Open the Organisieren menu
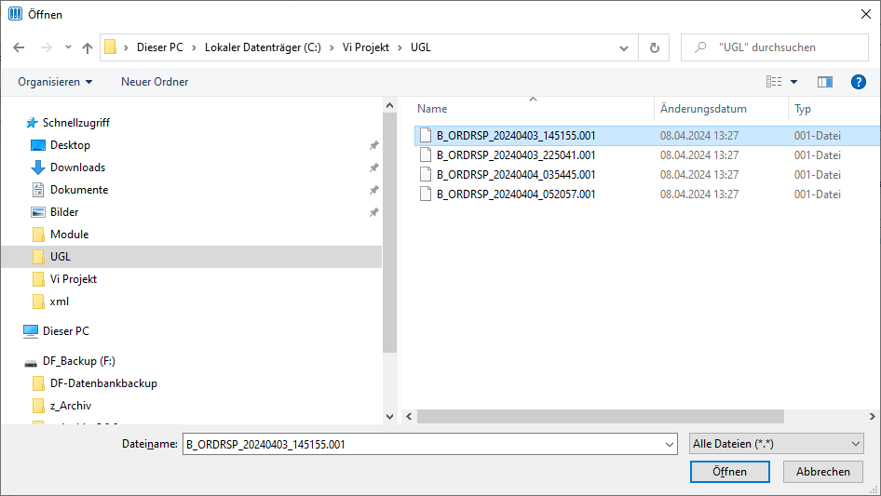This screenshot has width=881, height=496. pyautogui.click(x=55, y=82)
